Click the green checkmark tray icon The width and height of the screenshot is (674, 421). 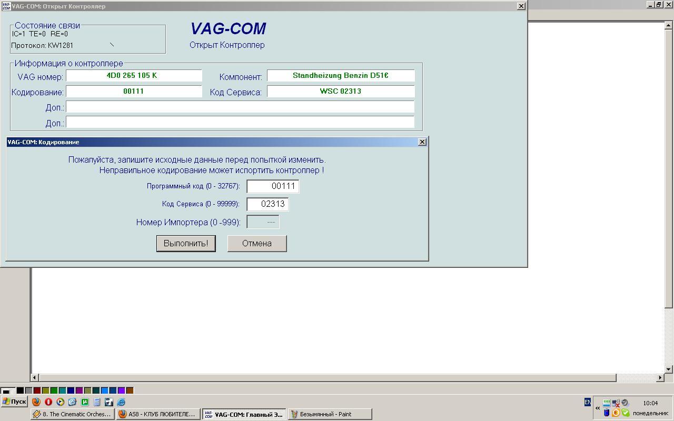tap(625, 413)
